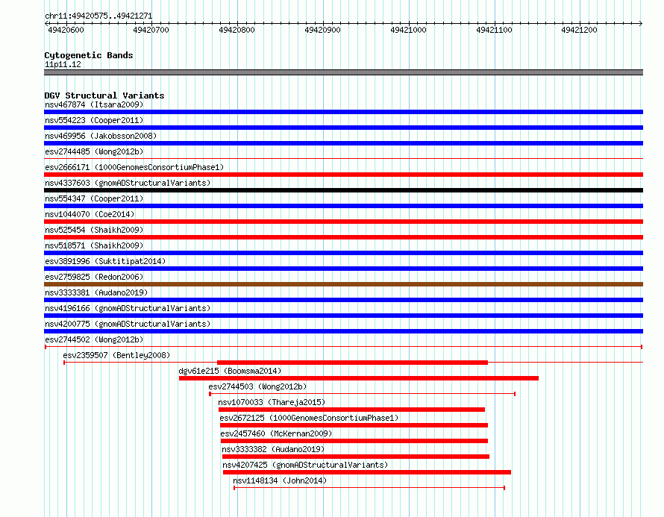Click the black bar under nsv4337603
The image size is (664, 517).
(343, 190)
